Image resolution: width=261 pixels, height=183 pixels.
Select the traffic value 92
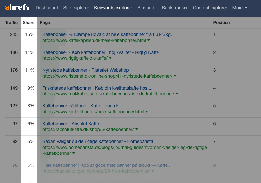15,141
